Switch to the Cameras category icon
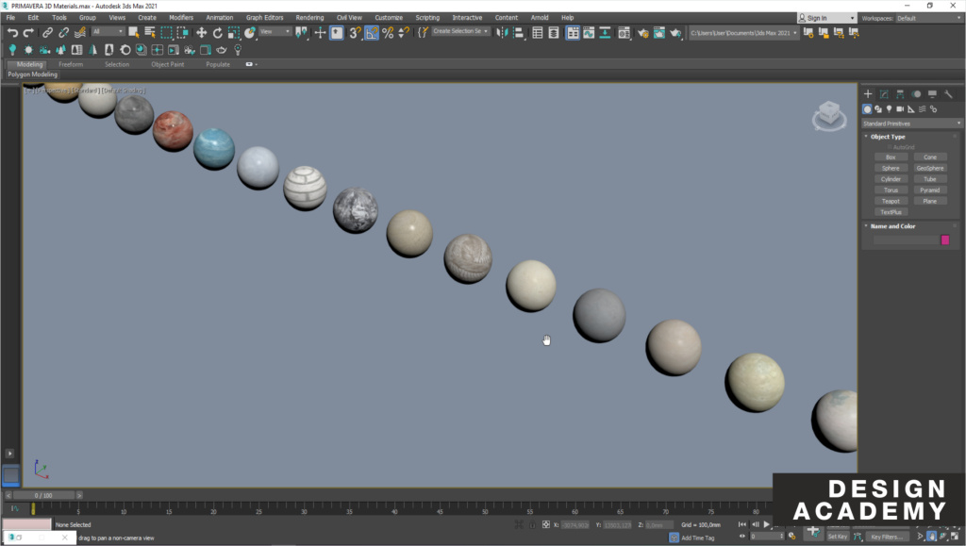 899,109
